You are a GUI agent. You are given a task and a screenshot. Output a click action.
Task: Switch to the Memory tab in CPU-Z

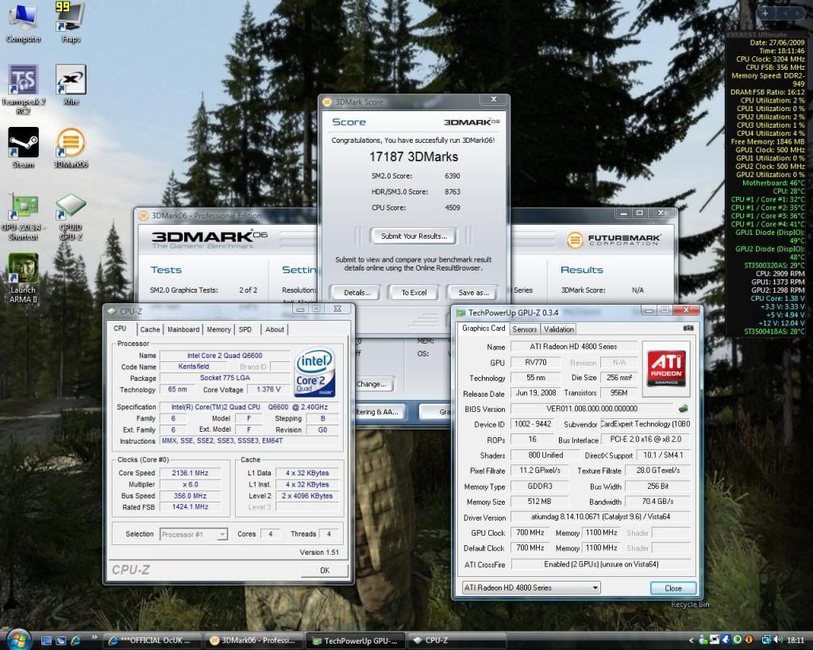tap(219, 329)
